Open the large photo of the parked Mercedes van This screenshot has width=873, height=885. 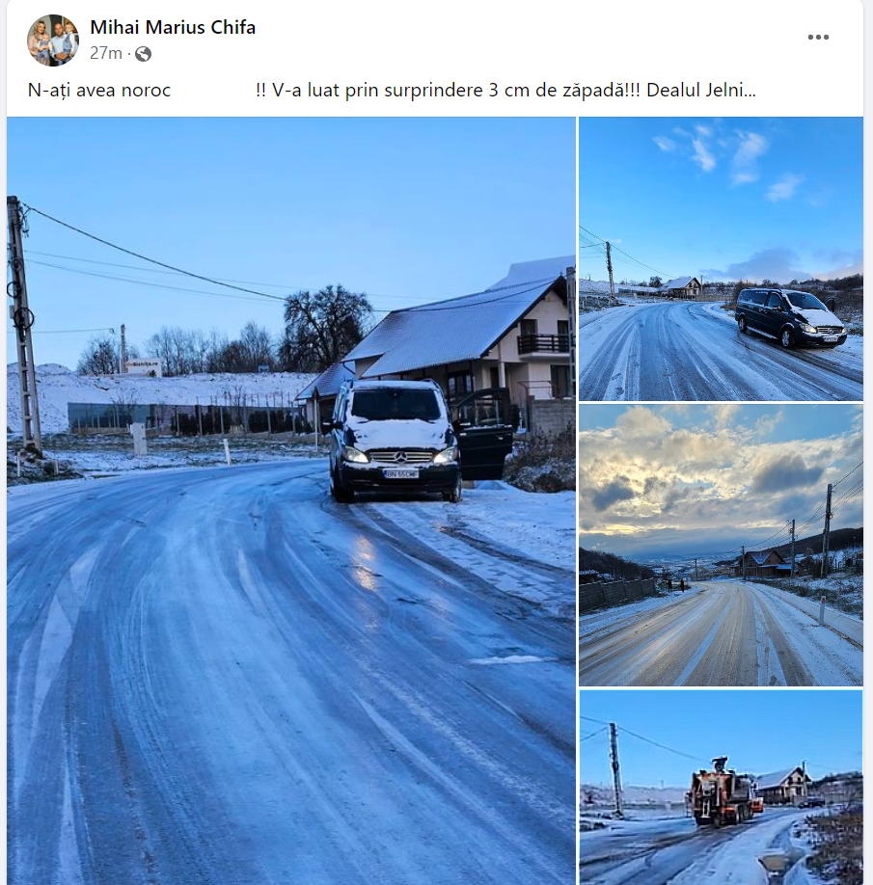(291, 500)
